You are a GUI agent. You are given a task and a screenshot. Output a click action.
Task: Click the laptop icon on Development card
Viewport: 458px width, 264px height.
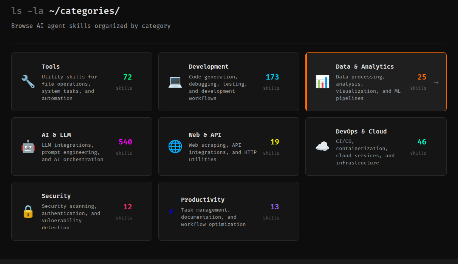(175, 82)
